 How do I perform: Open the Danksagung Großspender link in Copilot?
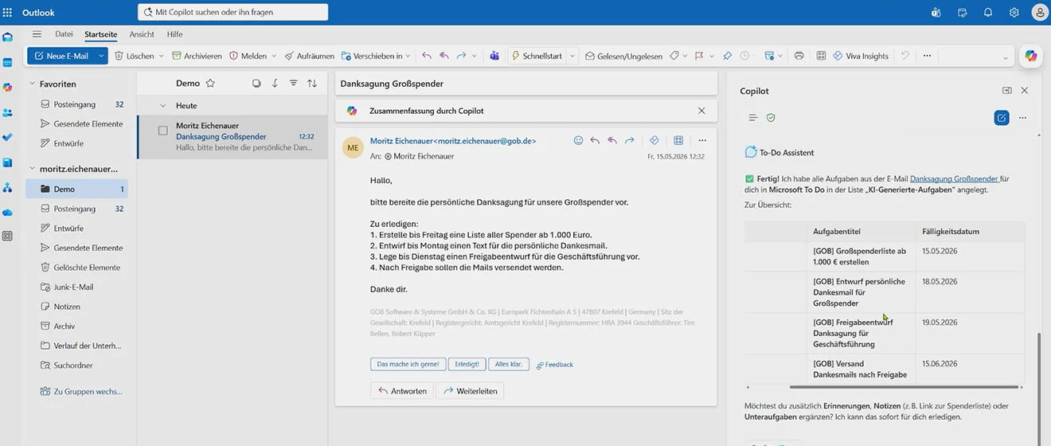coord(954,179)
